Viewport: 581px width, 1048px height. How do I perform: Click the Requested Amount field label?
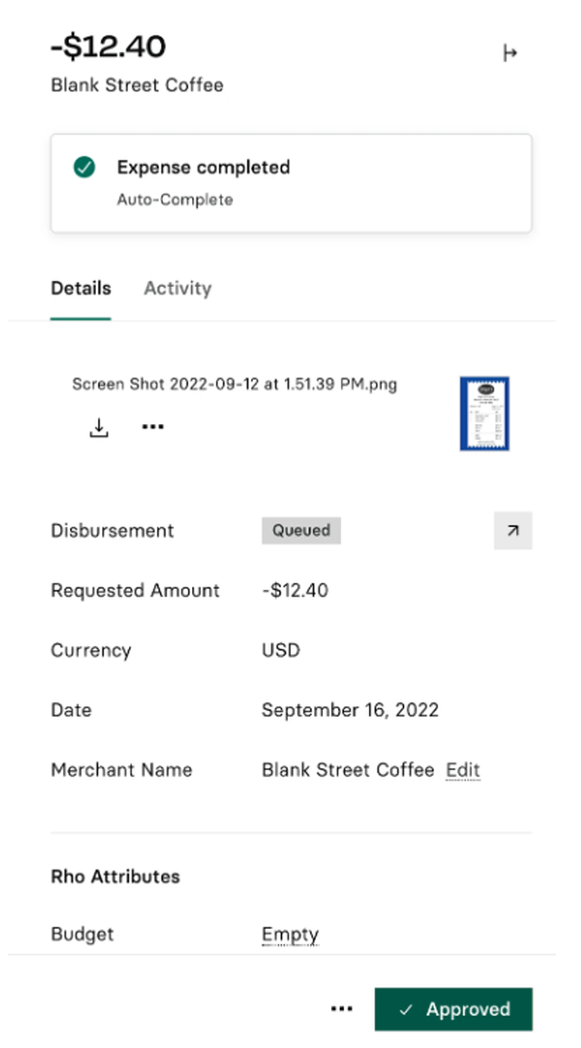(x=135, y=590)
